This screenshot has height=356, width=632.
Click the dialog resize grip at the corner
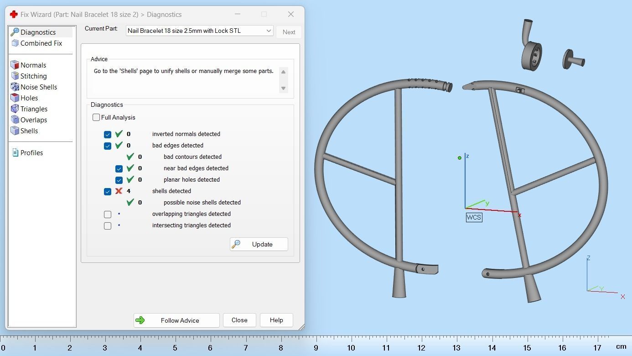tap(301, 326)
